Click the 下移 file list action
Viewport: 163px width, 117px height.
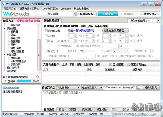pyautogui.click(x=72, y=64)
